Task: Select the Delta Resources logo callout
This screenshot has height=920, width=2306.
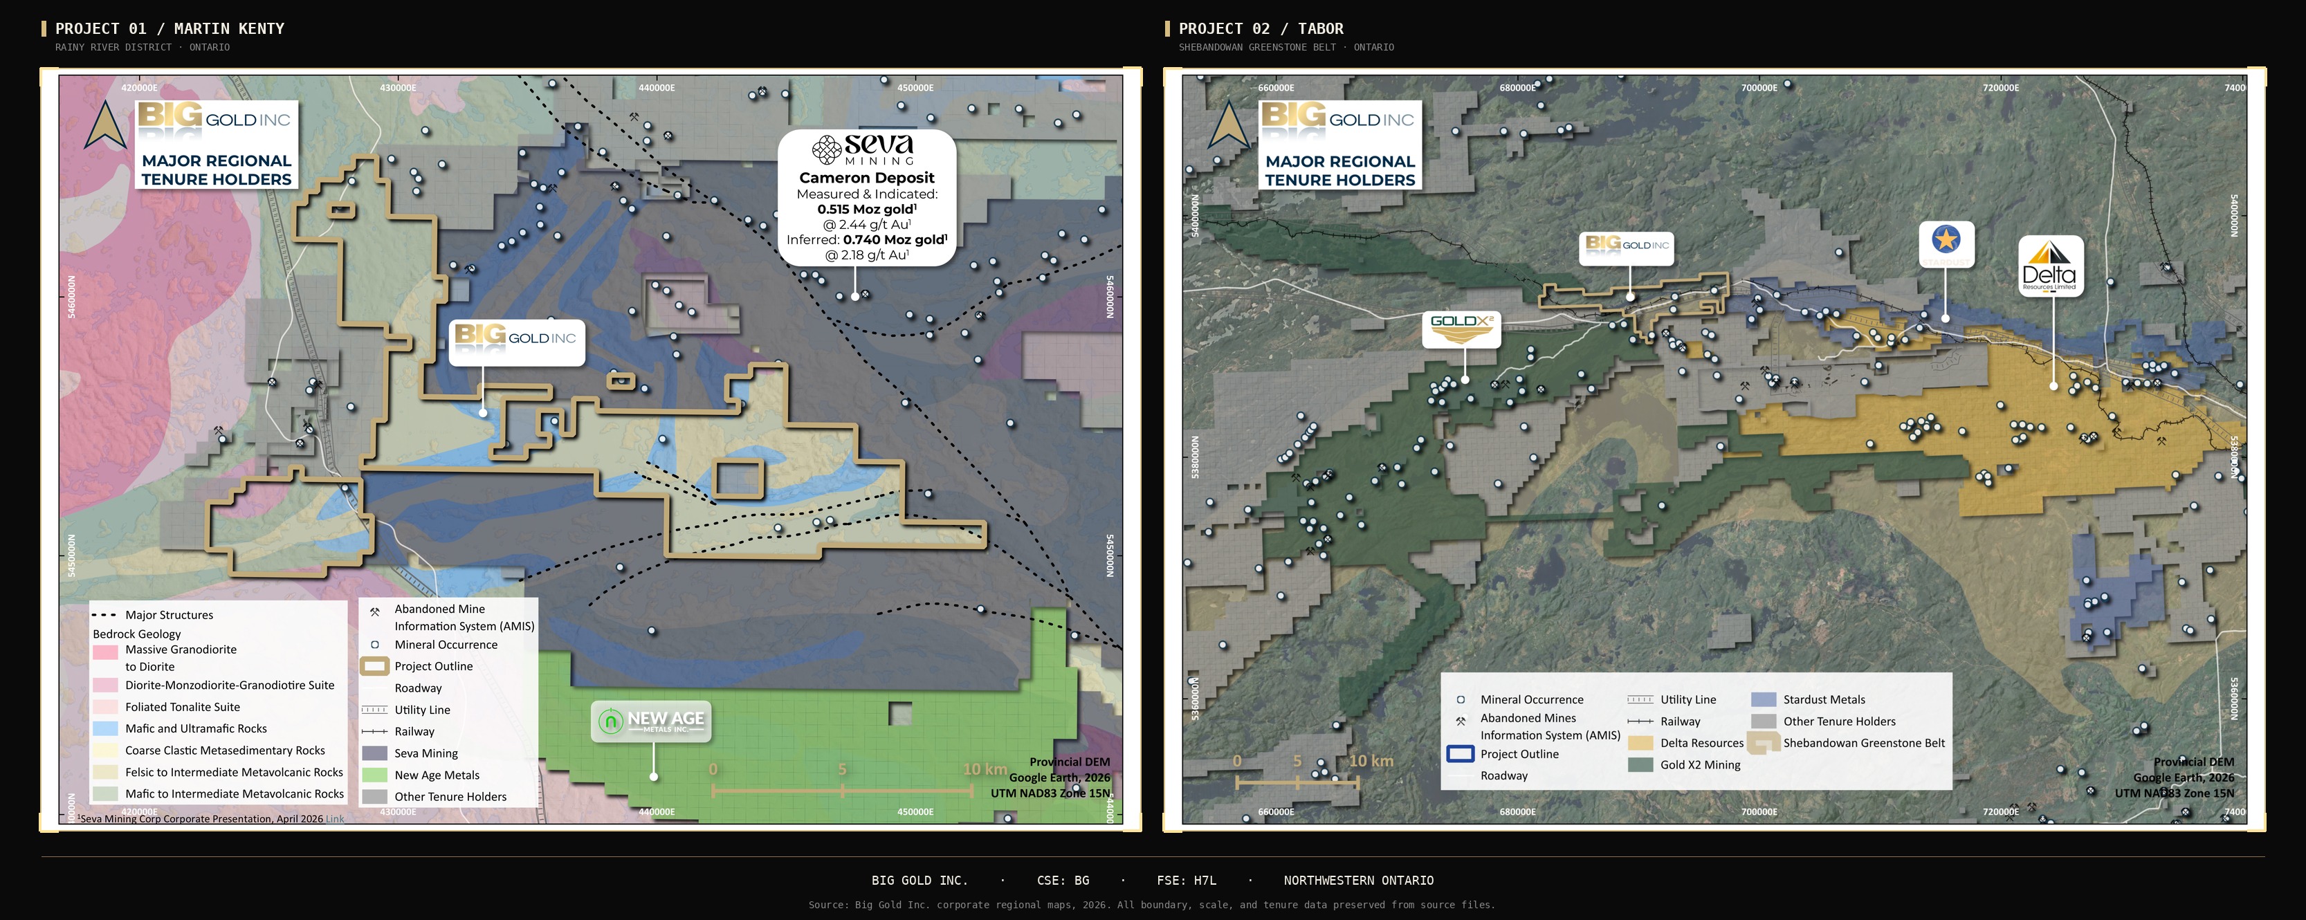Action: pyautogui.click(x=2050, y=266)
